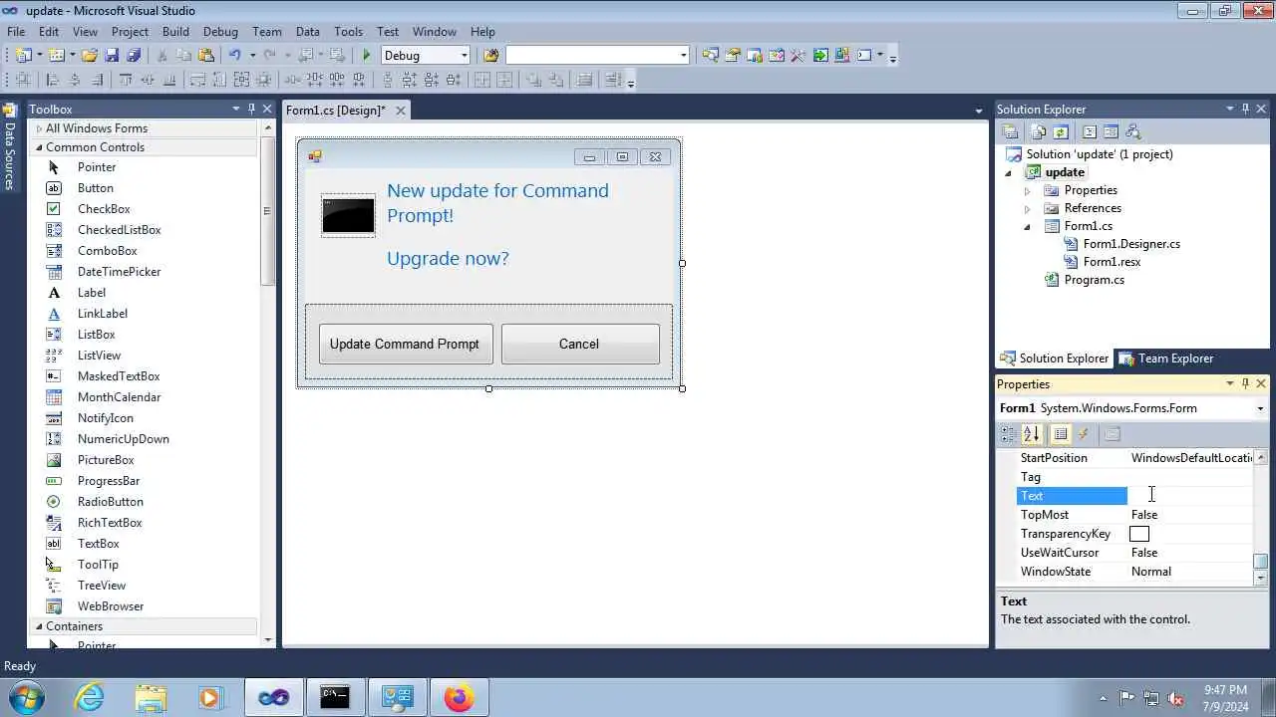The height and width of the screenshot is (717, 1276).
Task: Collapse Form1.cs node in Solution Explorer
Action: 1028,226
